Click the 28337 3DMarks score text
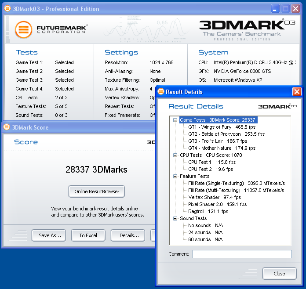 96,170
